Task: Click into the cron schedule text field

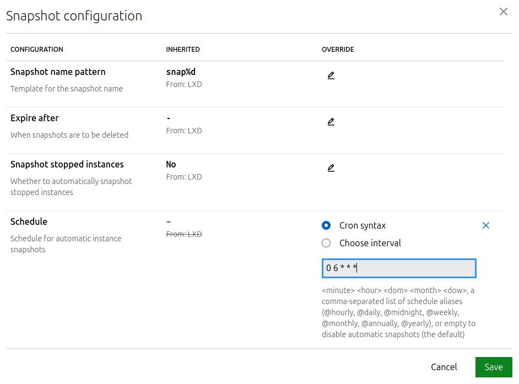Action: click(398, 268)
